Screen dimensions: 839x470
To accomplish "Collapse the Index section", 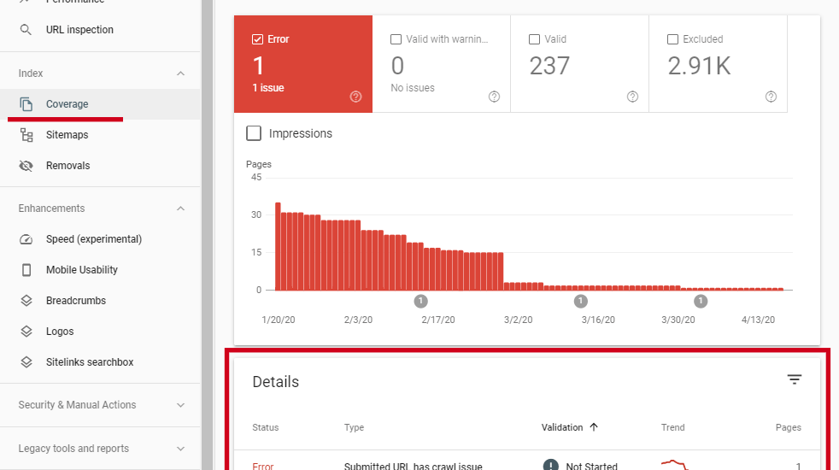I will pos(180,73).
